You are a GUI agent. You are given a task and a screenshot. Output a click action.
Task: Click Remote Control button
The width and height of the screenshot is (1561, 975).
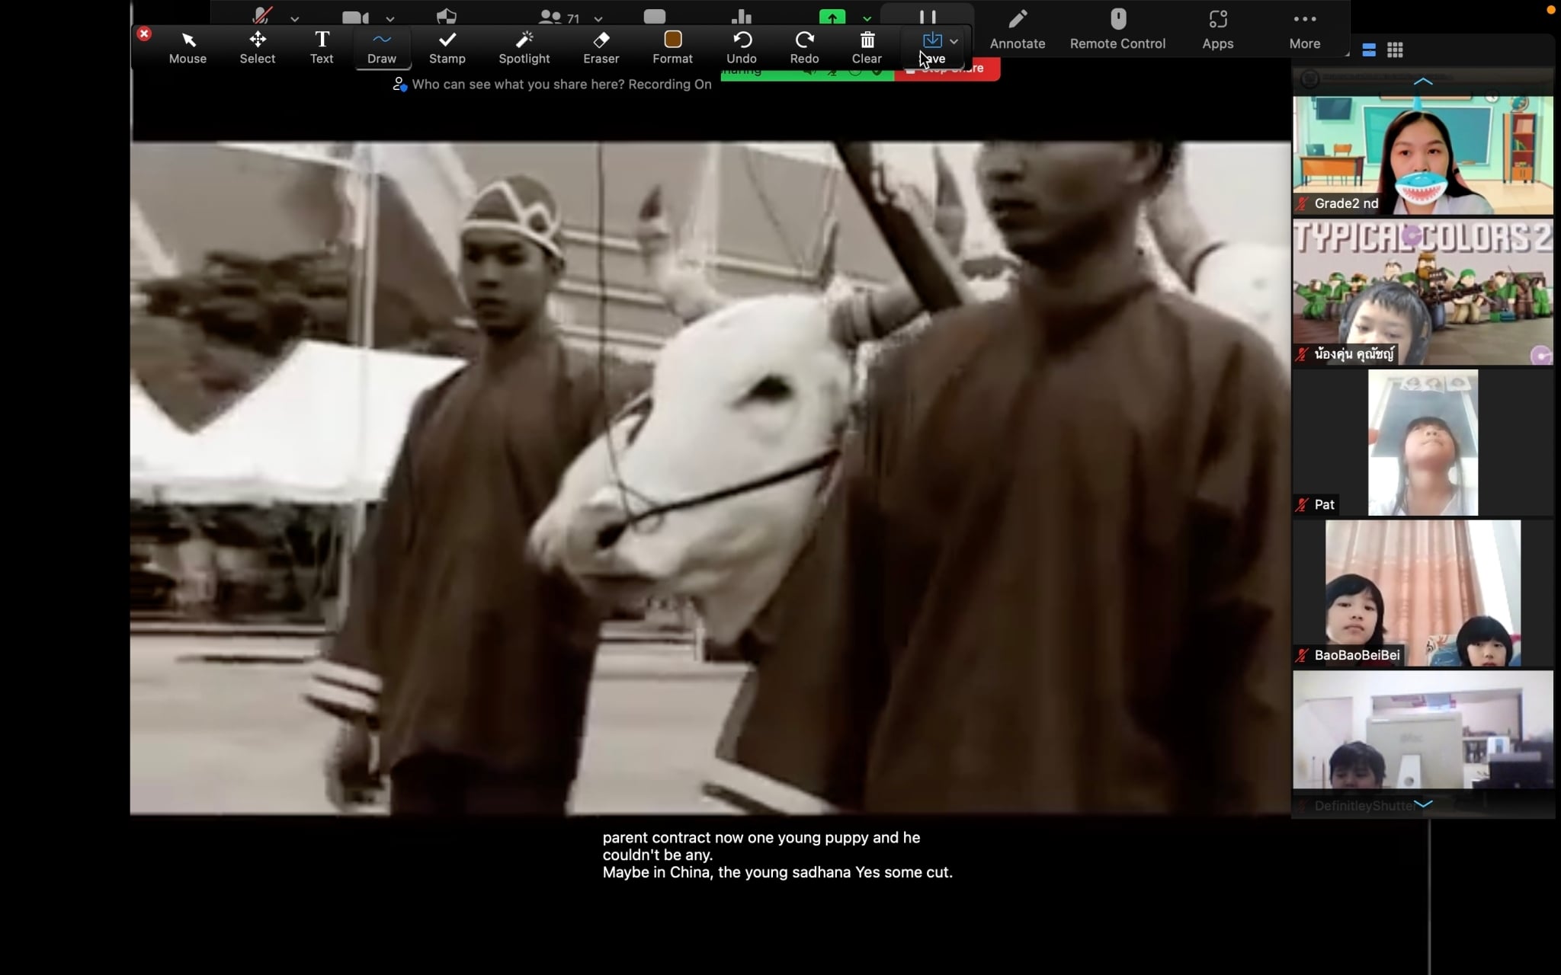coord(1117,29)
